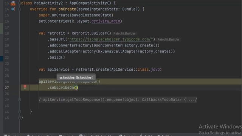Click '.addConverterFactory' on line 20

[70, 45]
